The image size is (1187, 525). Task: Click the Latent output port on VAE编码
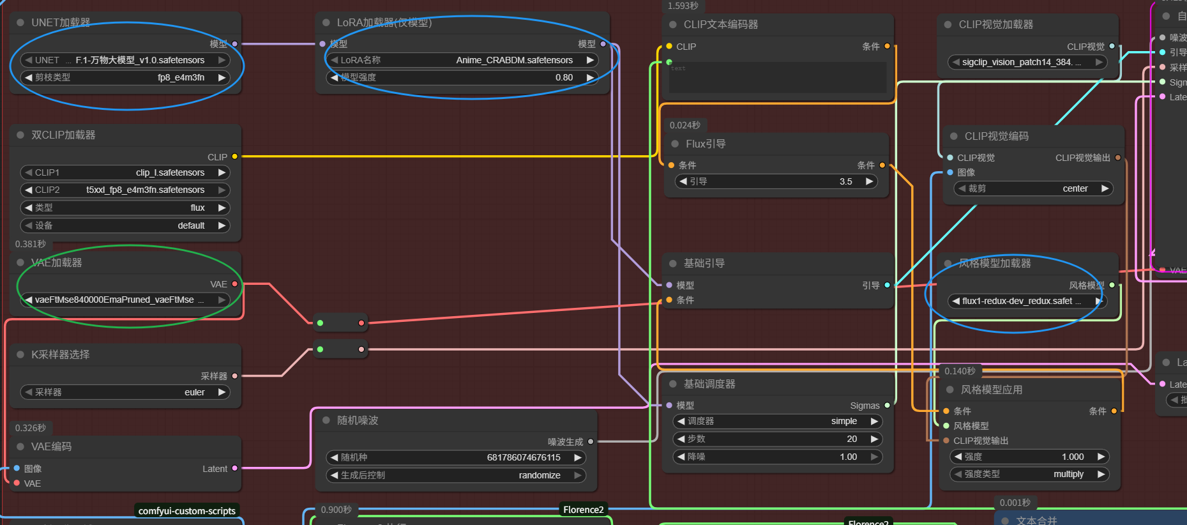pos(234,468)
